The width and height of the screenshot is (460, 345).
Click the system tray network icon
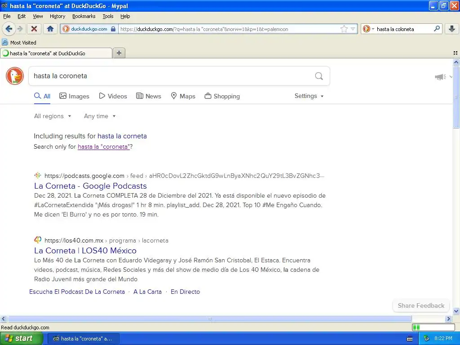pos(427,339)
